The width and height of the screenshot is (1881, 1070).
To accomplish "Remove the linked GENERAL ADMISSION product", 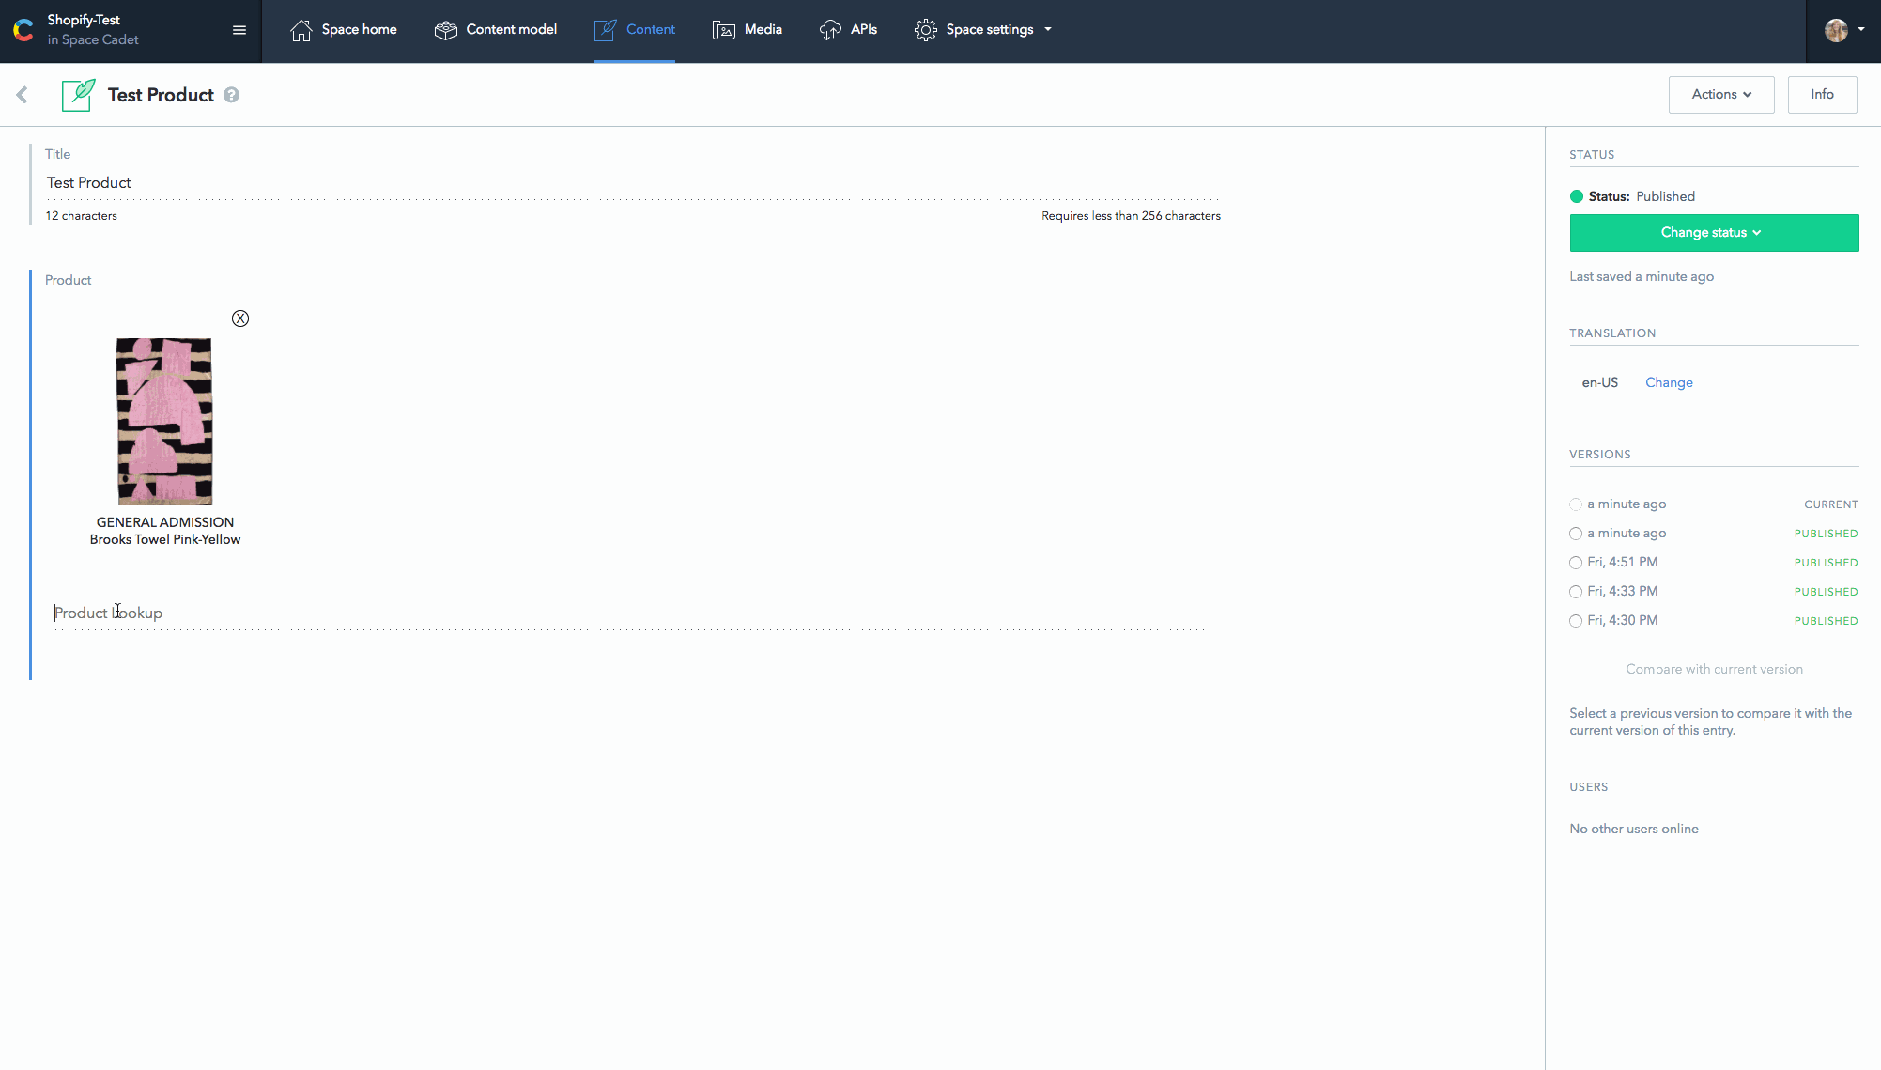I will coord(240,318).
